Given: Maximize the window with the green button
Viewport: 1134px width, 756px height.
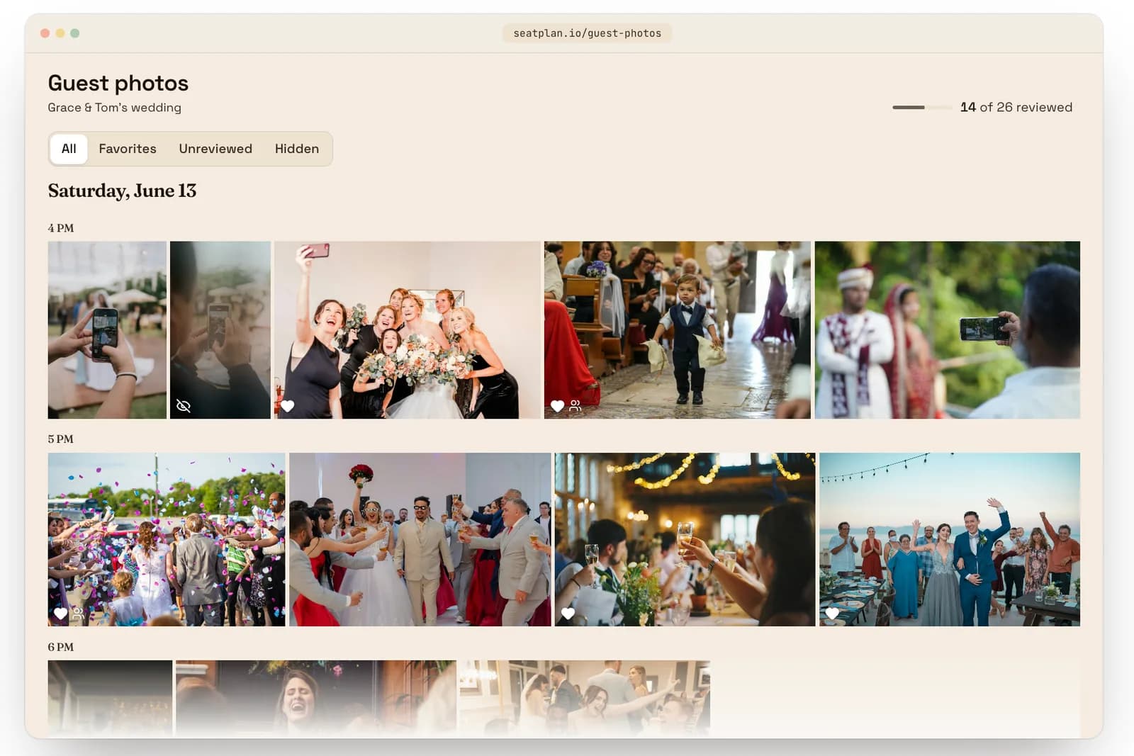Looking at the screenshot, I should point(75,33).
